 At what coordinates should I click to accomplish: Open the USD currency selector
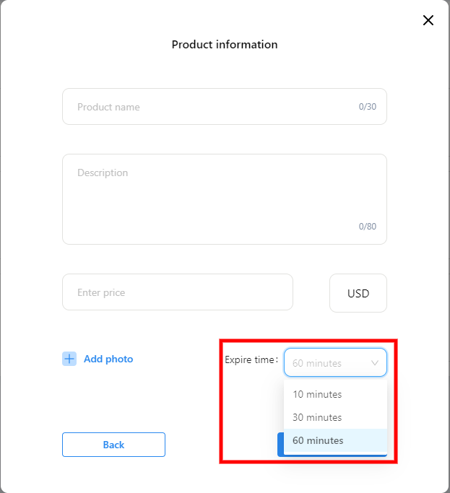(358, 293)
